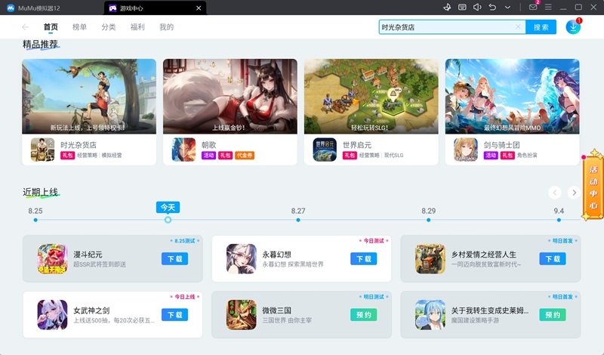Toggle the volume speaker icon
Viewport: 604px width, 355px height.
pyautogui.click(x=477, y=7)
